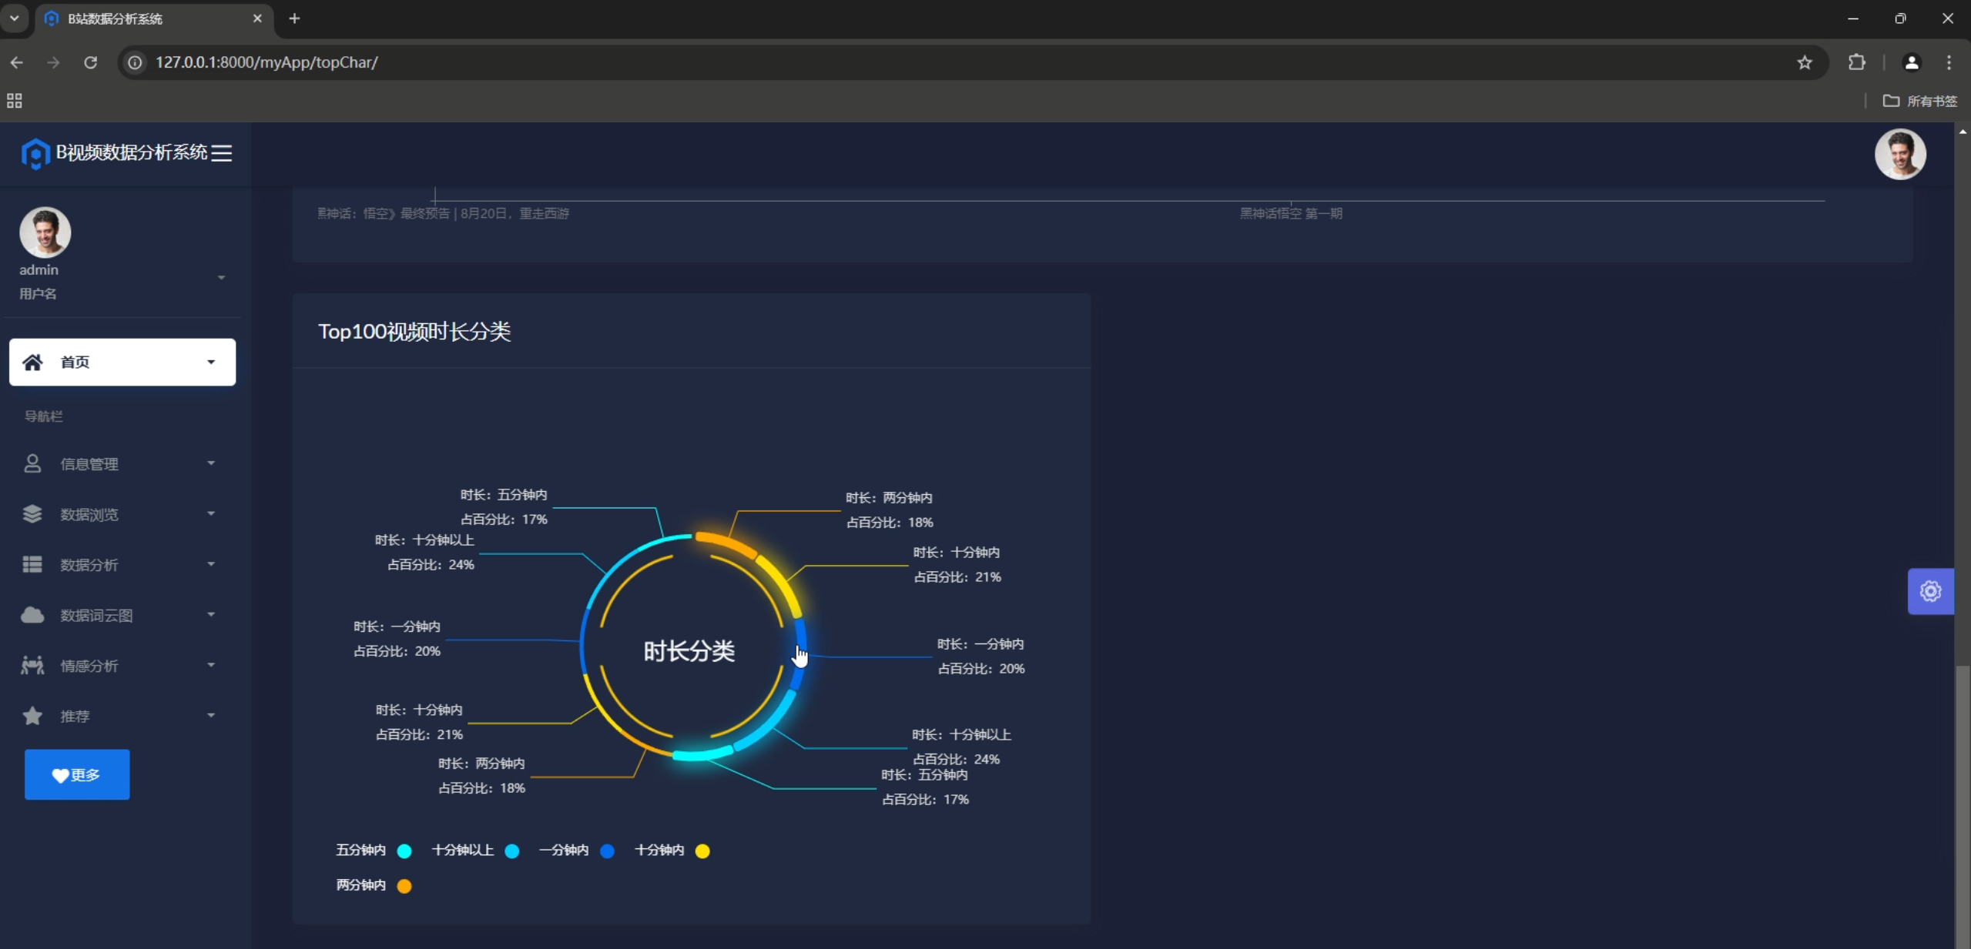
Task: Open the admin user dropdown arrow
Action: coord(221,277)
